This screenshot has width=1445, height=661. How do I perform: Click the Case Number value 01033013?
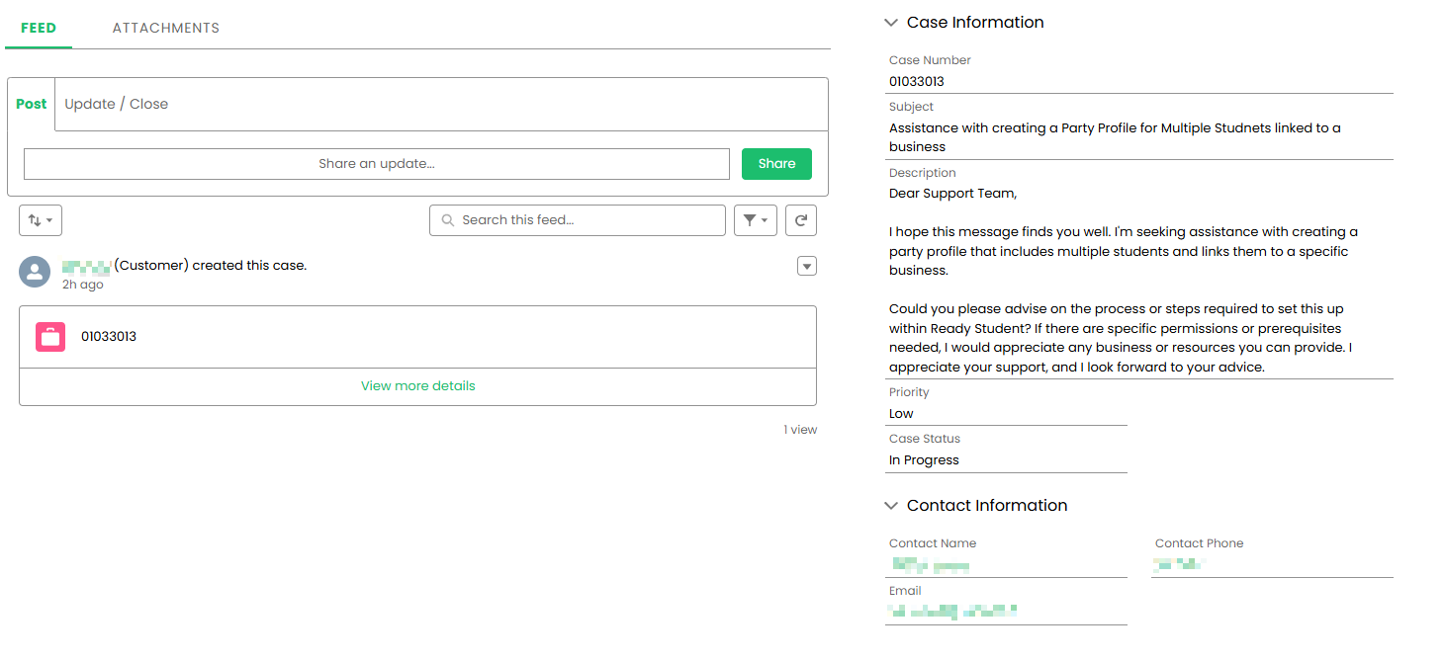click(917, 82)
